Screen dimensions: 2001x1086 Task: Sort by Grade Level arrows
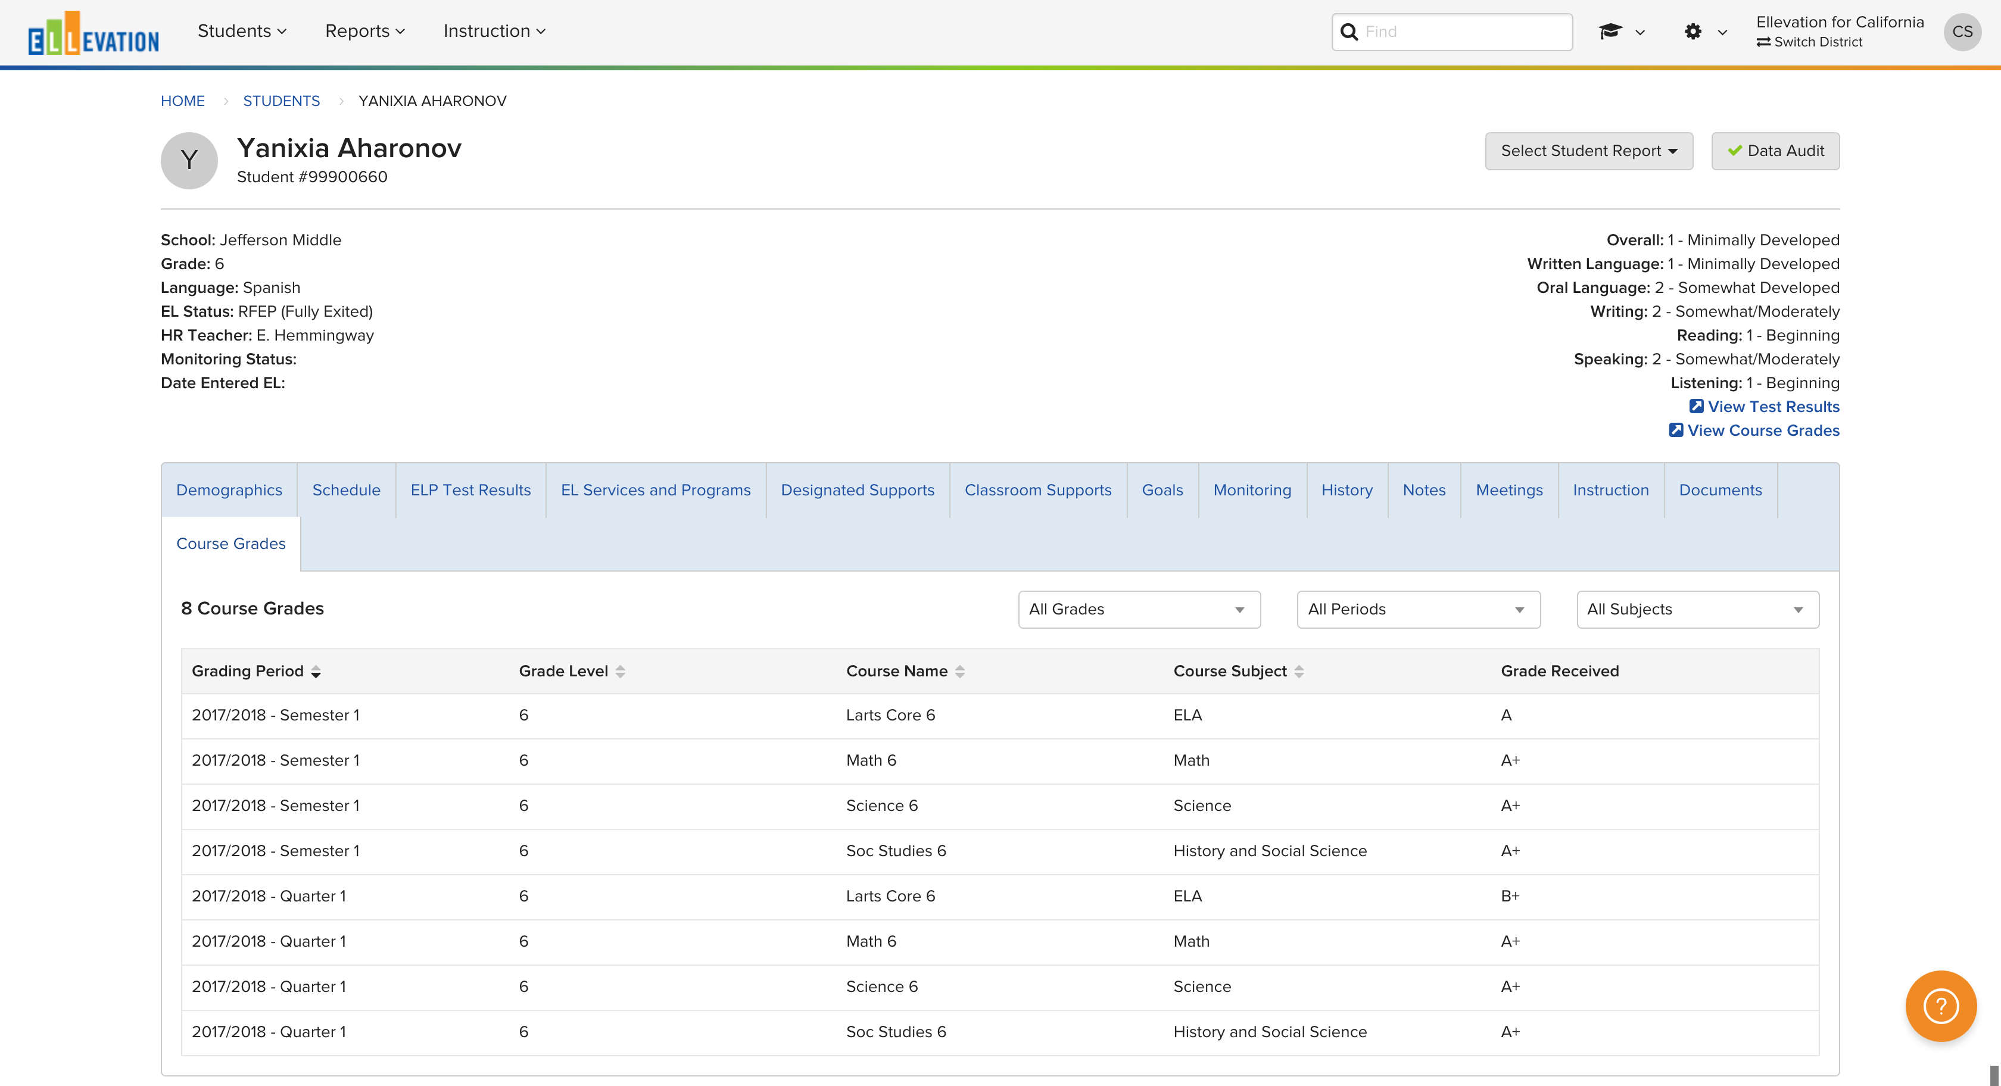tap(620, 672)
